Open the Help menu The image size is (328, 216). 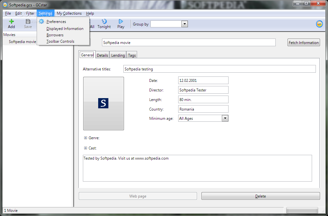pos(90,13)
